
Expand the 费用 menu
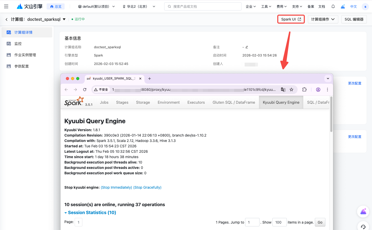point(282,6)
